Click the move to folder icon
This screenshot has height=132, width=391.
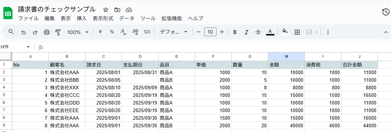tap(117, 10)
